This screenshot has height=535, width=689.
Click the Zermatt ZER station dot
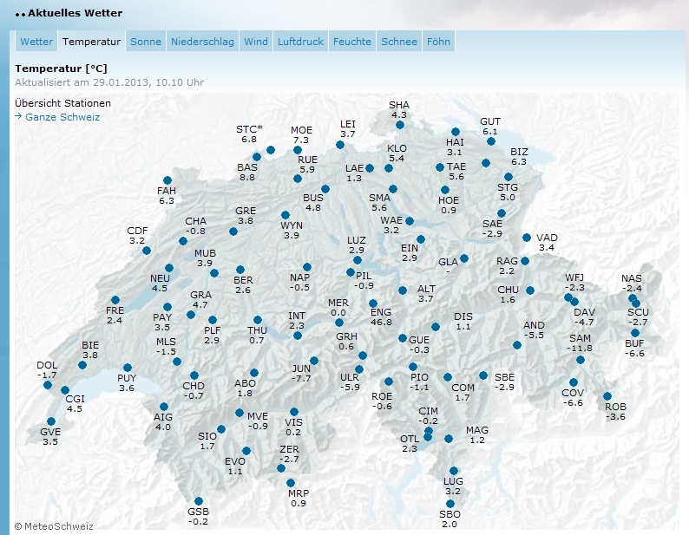[x=281, y=468]
